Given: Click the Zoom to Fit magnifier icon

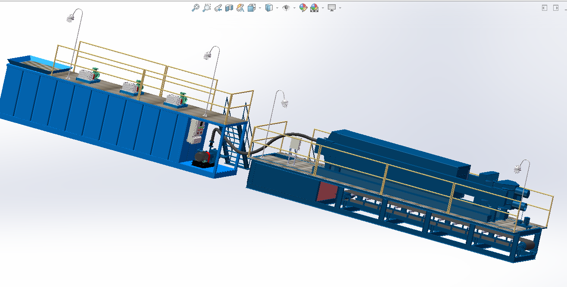Looking at the screenshot, I should click(195, 8).
